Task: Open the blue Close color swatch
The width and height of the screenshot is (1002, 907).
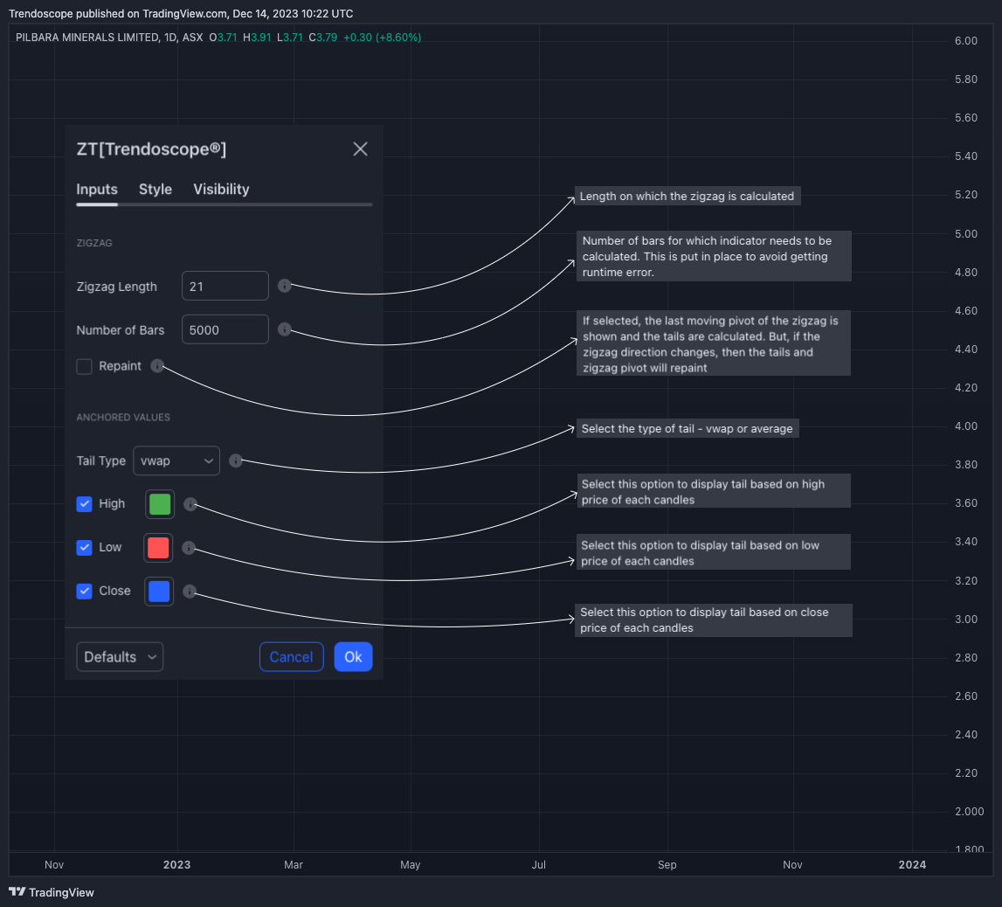Action: [x=159, y=592]
